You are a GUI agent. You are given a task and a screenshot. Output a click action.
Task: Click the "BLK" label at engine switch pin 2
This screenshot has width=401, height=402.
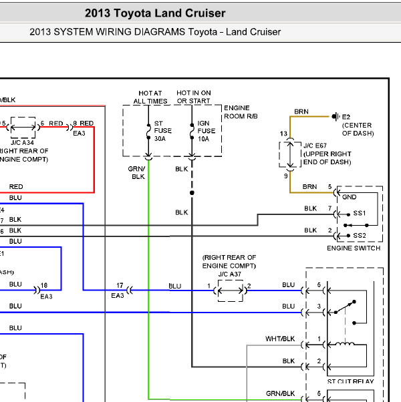pos(310,230)
